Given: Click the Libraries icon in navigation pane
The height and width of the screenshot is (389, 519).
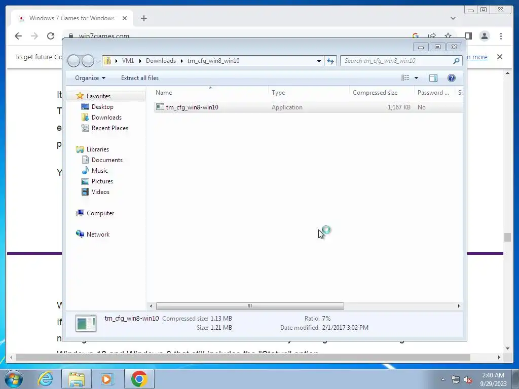Looking at the screenshot, I should tap(80, 149).
